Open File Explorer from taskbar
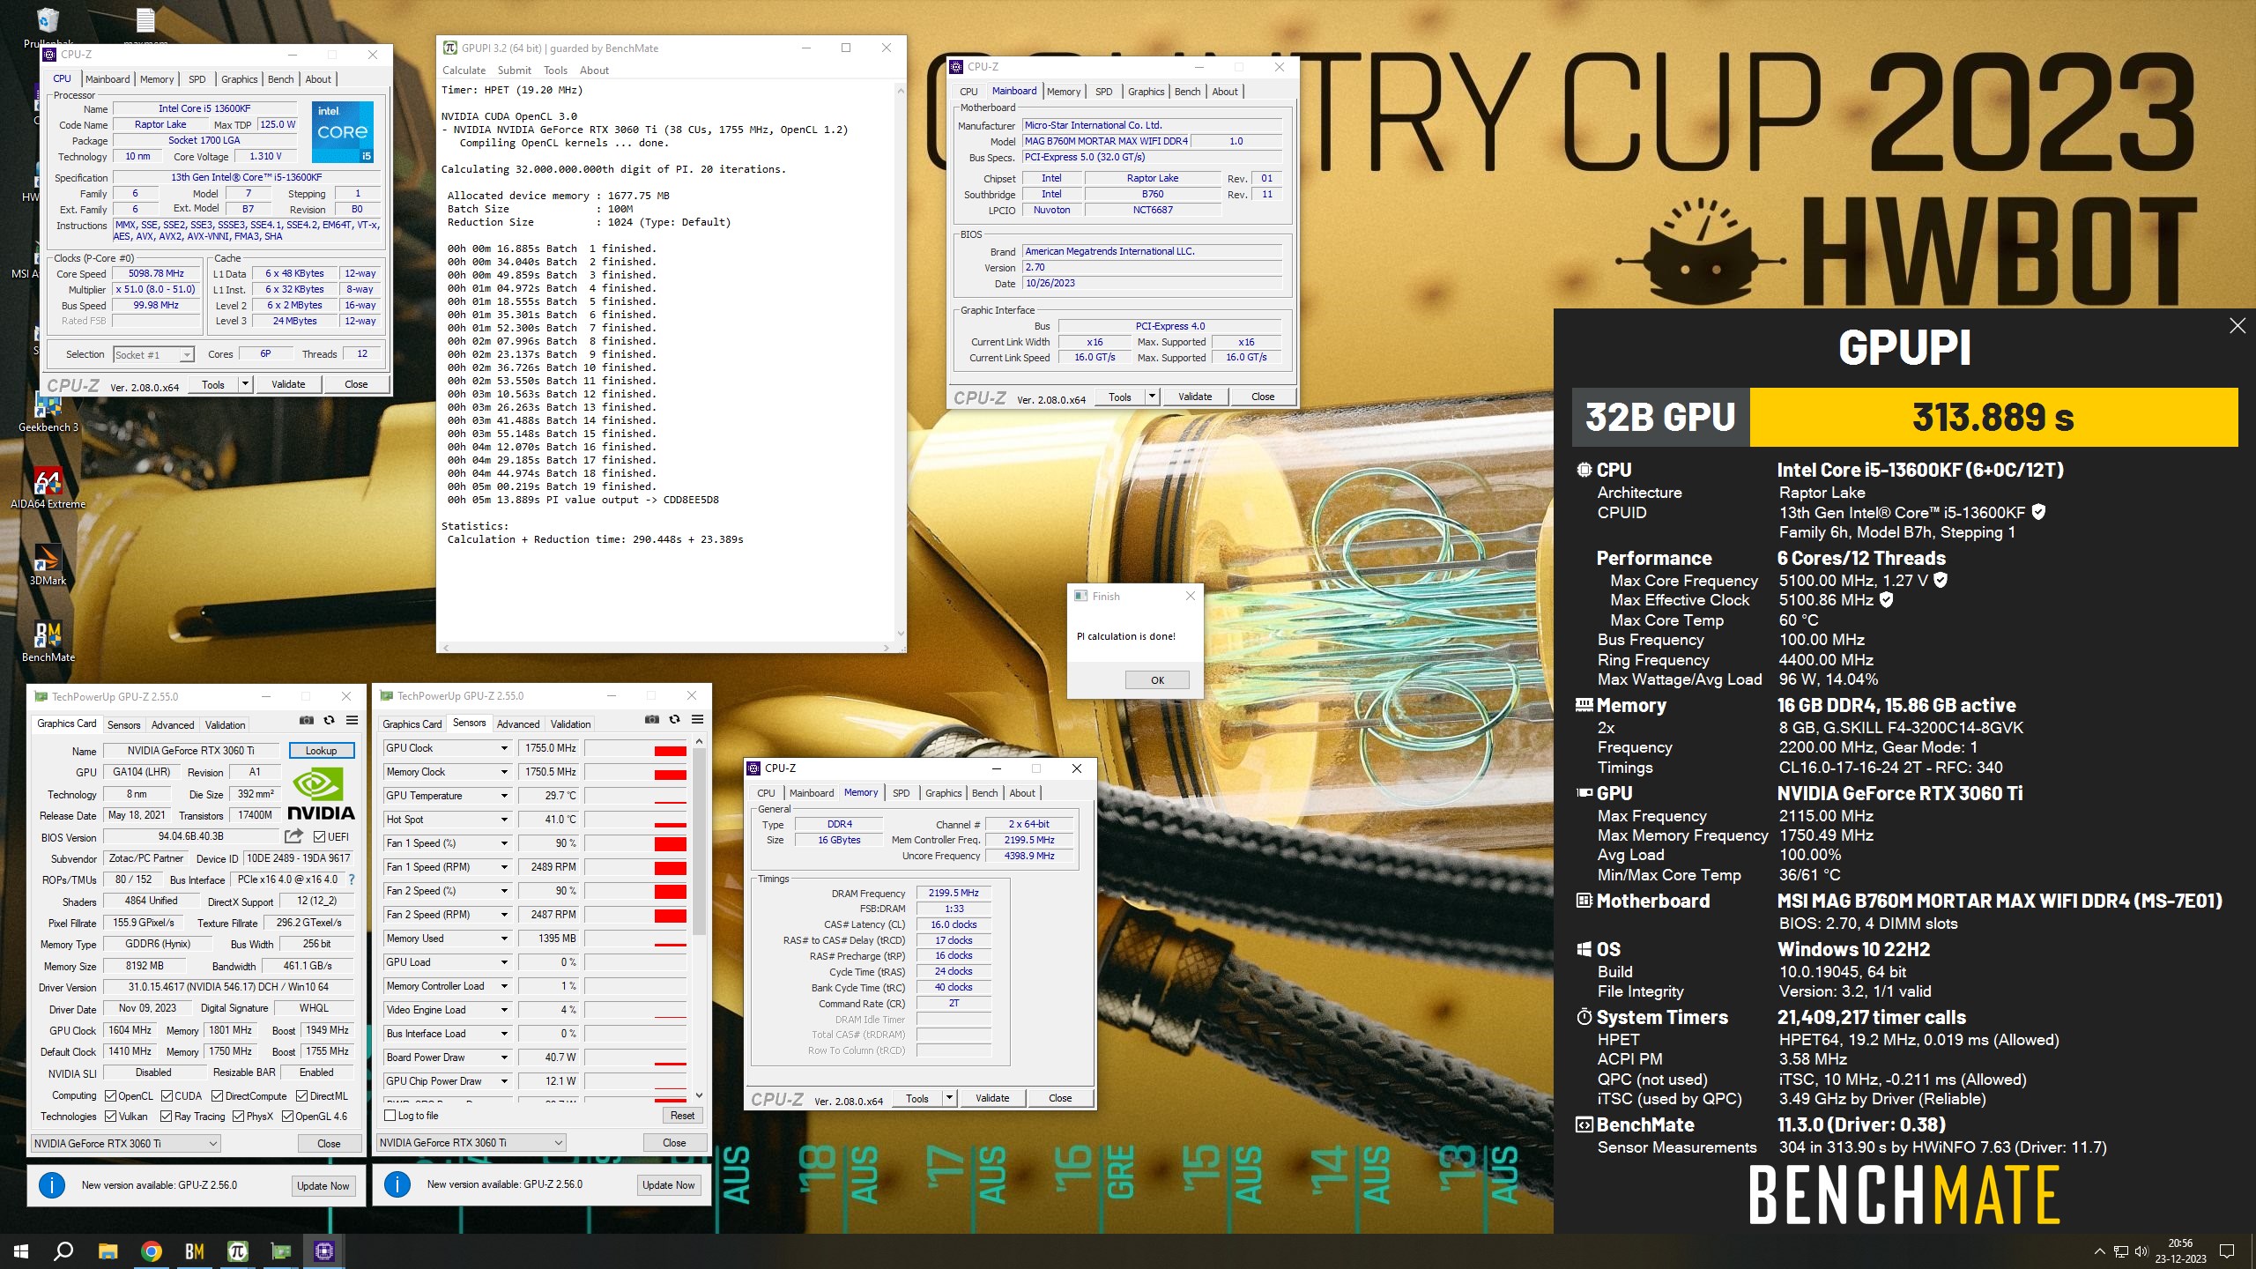 [108, 1250]
